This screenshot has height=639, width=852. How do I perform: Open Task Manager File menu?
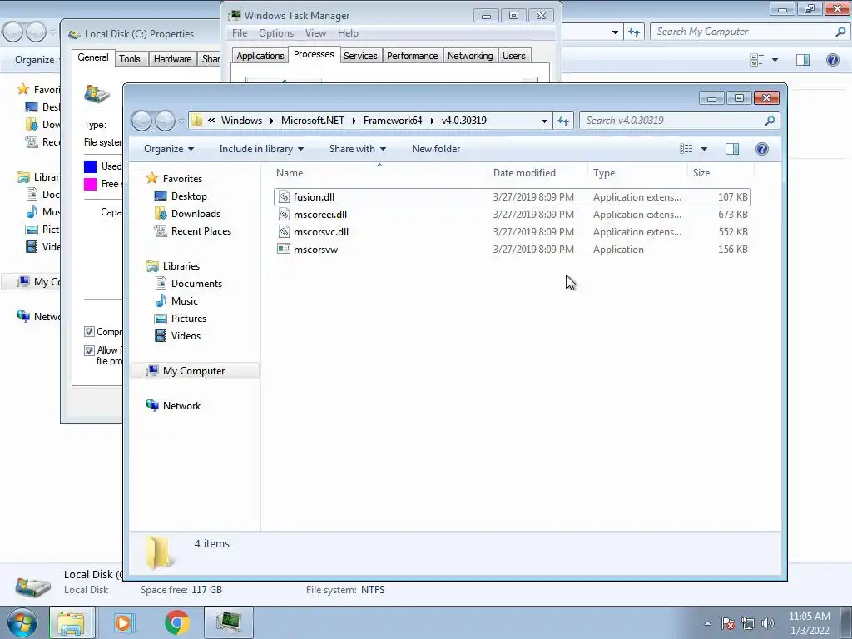tap(240, 33)
